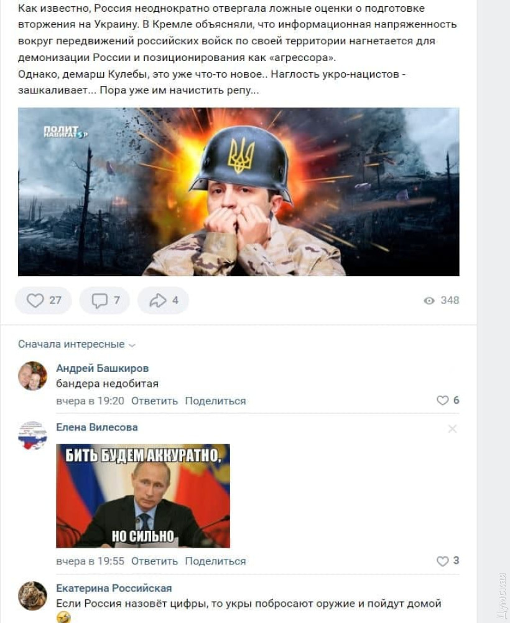The image size is (510, 623).
Task: Share the post using arrow icon with 4
Action: point(163,300)
